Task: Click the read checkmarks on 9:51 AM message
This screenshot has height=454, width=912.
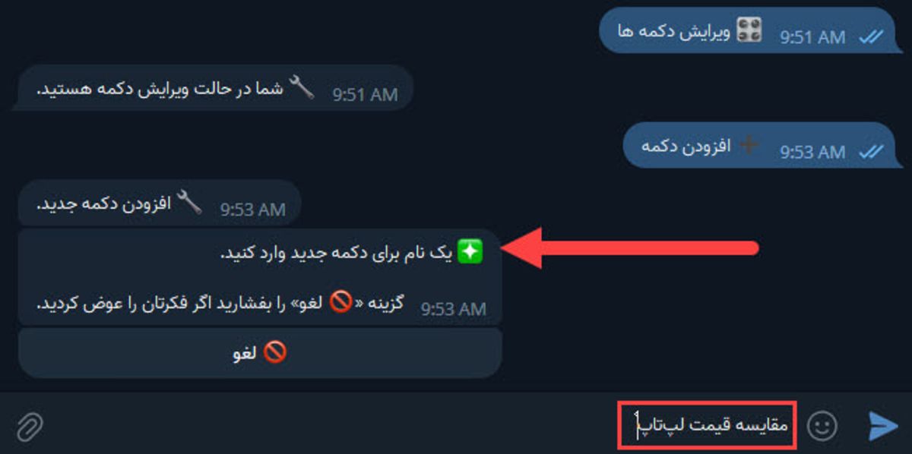Action: click(869, 37)
